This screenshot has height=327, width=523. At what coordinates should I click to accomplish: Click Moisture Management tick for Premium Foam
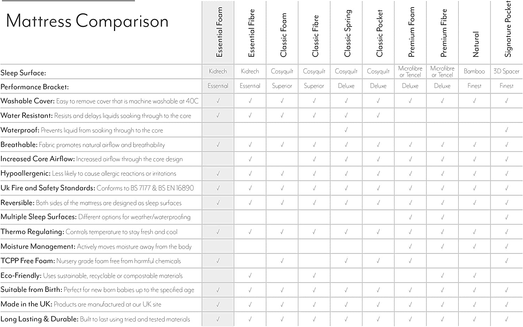point(410,246)
